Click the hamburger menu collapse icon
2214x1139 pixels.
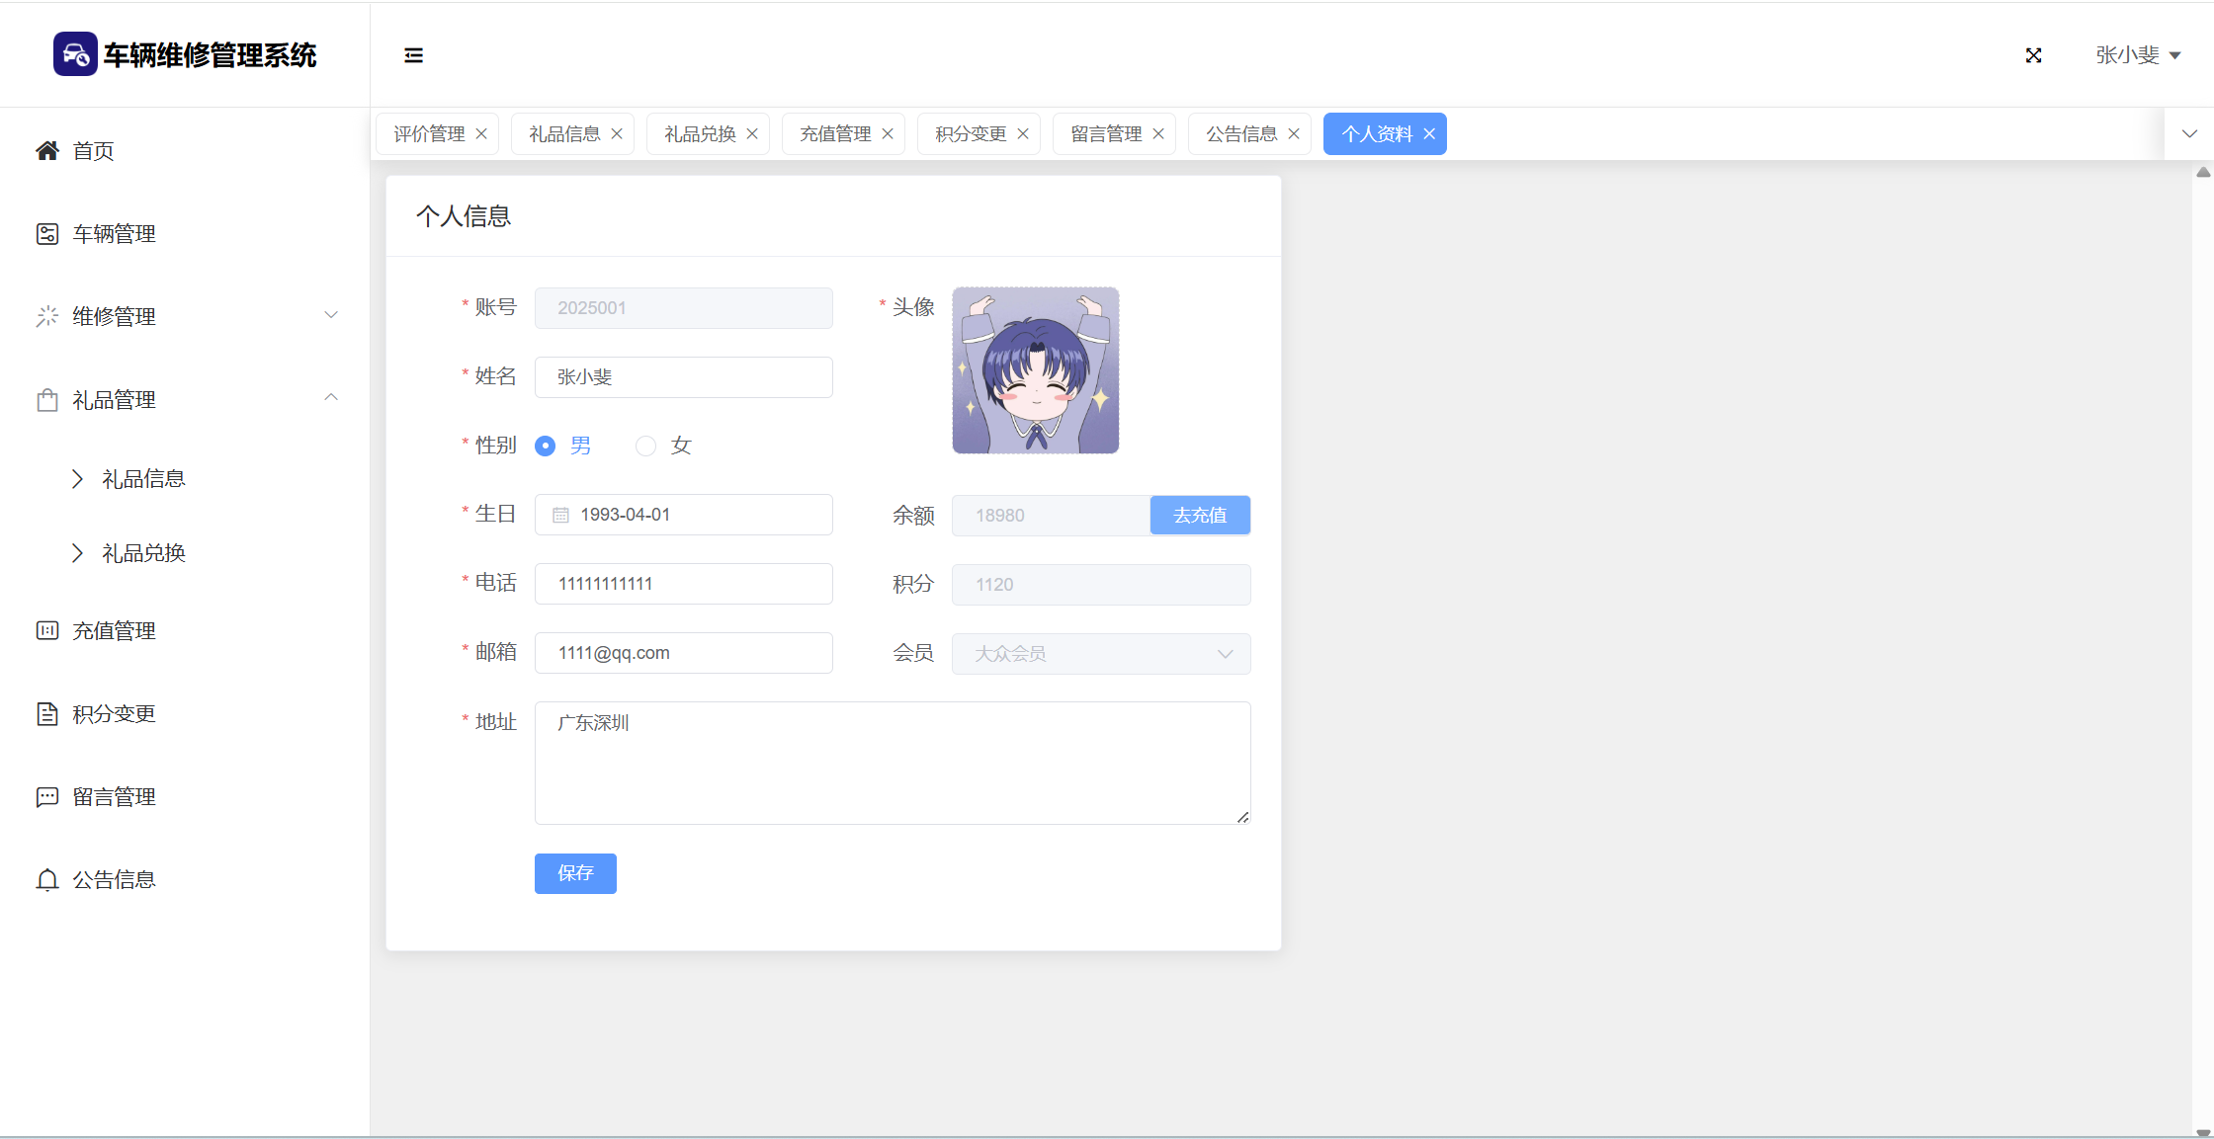coord(413,55)
